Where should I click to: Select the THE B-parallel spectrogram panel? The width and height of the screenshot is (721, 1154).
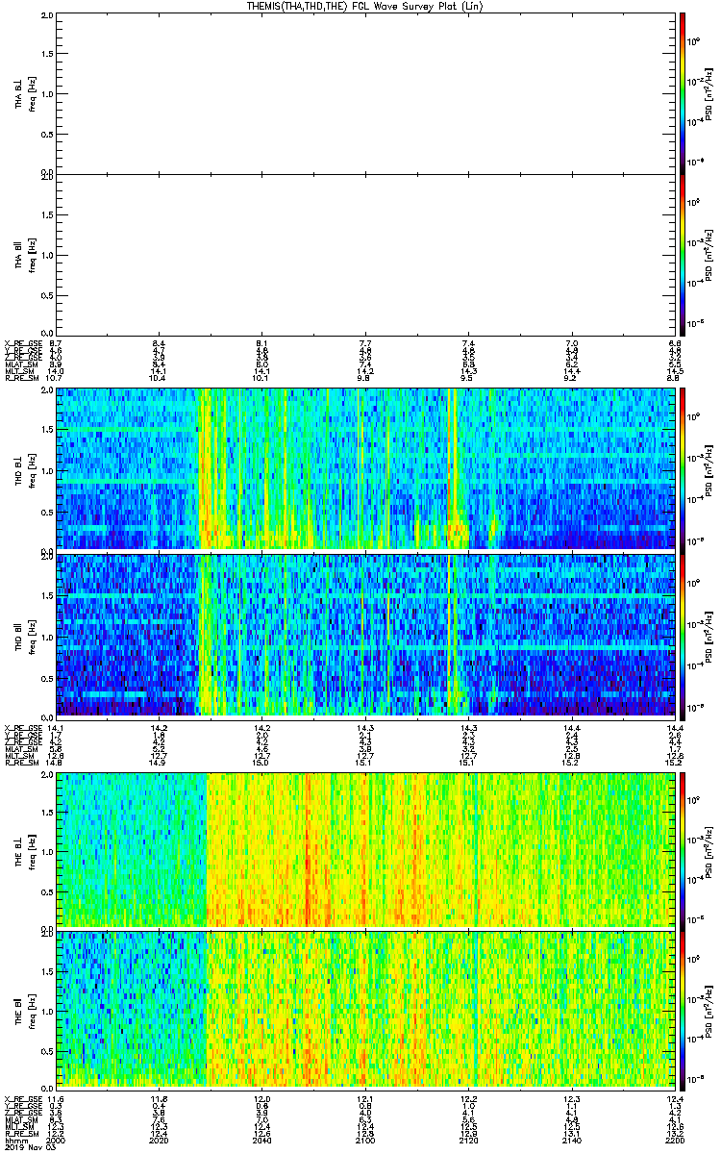(x=364, y=1009)
